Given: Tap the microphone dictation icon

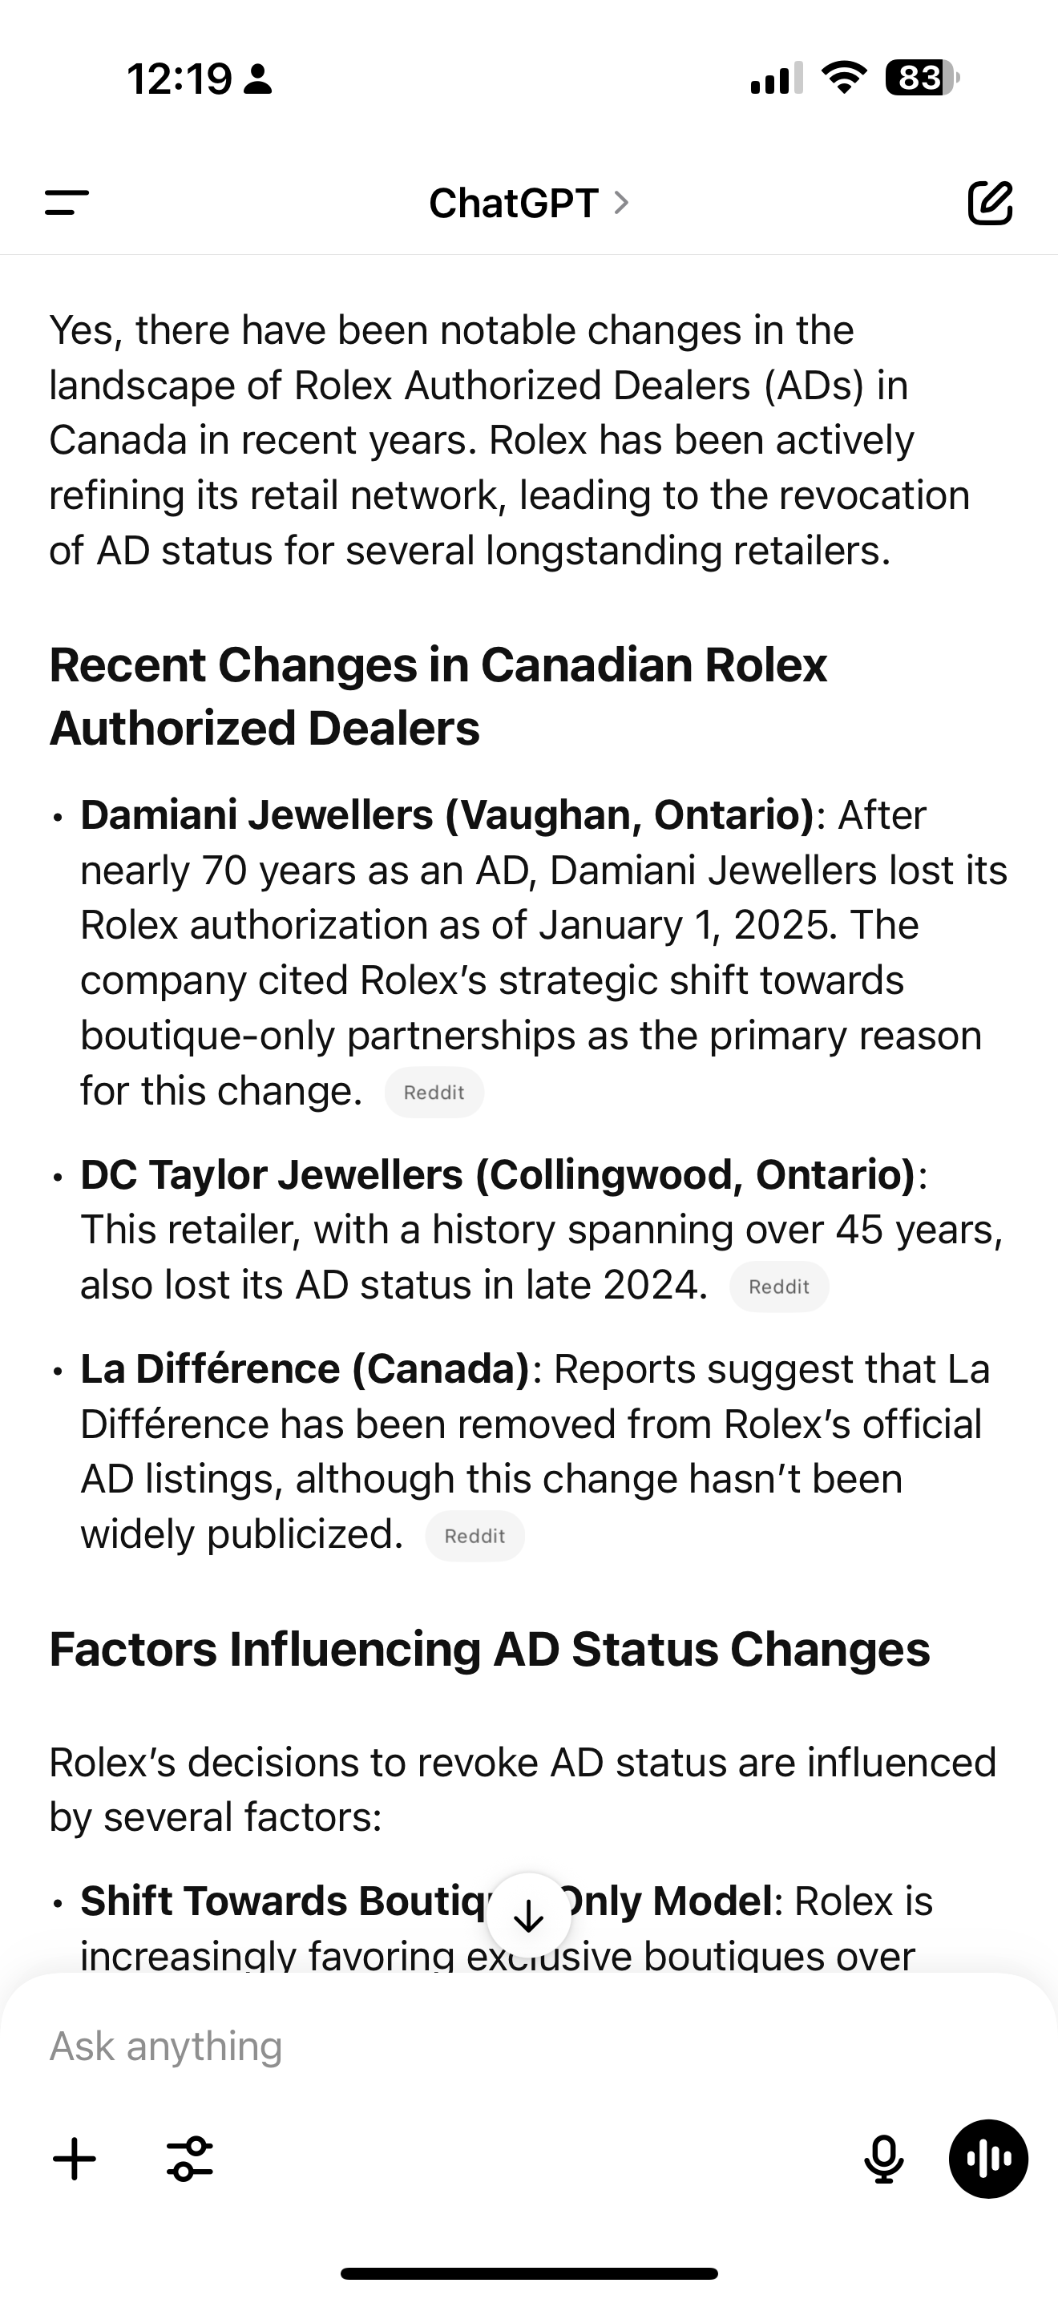Looking at the screenshot, I should click(x=883, y=2159).
